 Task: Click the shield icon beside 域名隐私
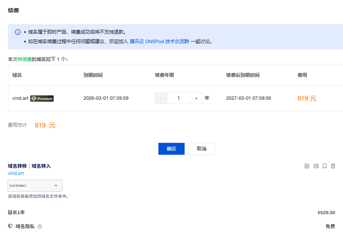pyautogui.click(x=10, y=226)
